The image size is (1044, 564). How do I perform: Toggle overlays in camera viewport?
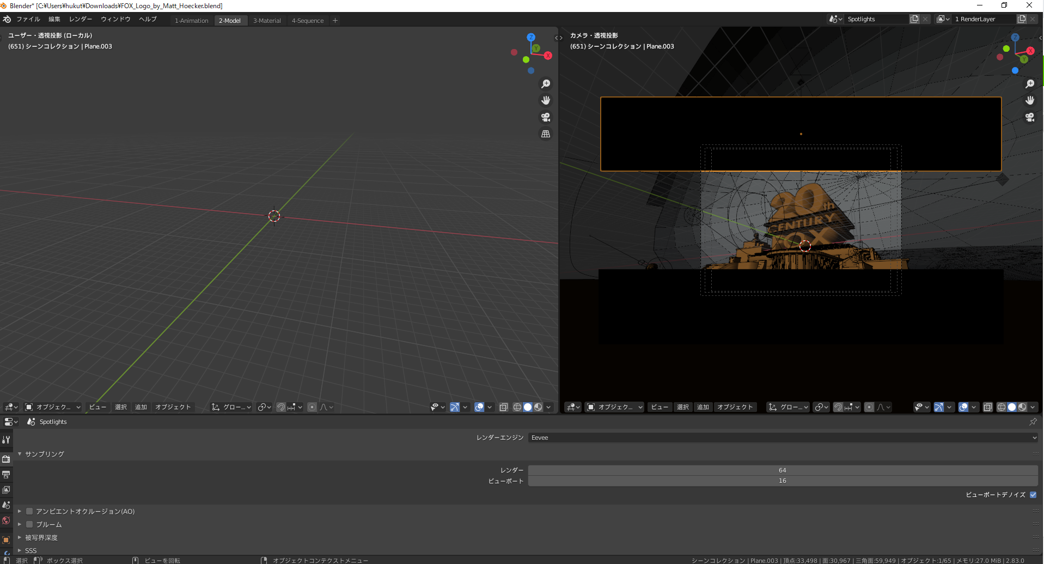point(963,407)
